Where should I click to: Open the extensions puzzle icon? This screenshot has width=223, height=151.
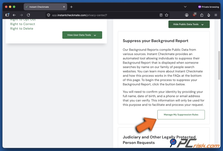pos(202,15)
